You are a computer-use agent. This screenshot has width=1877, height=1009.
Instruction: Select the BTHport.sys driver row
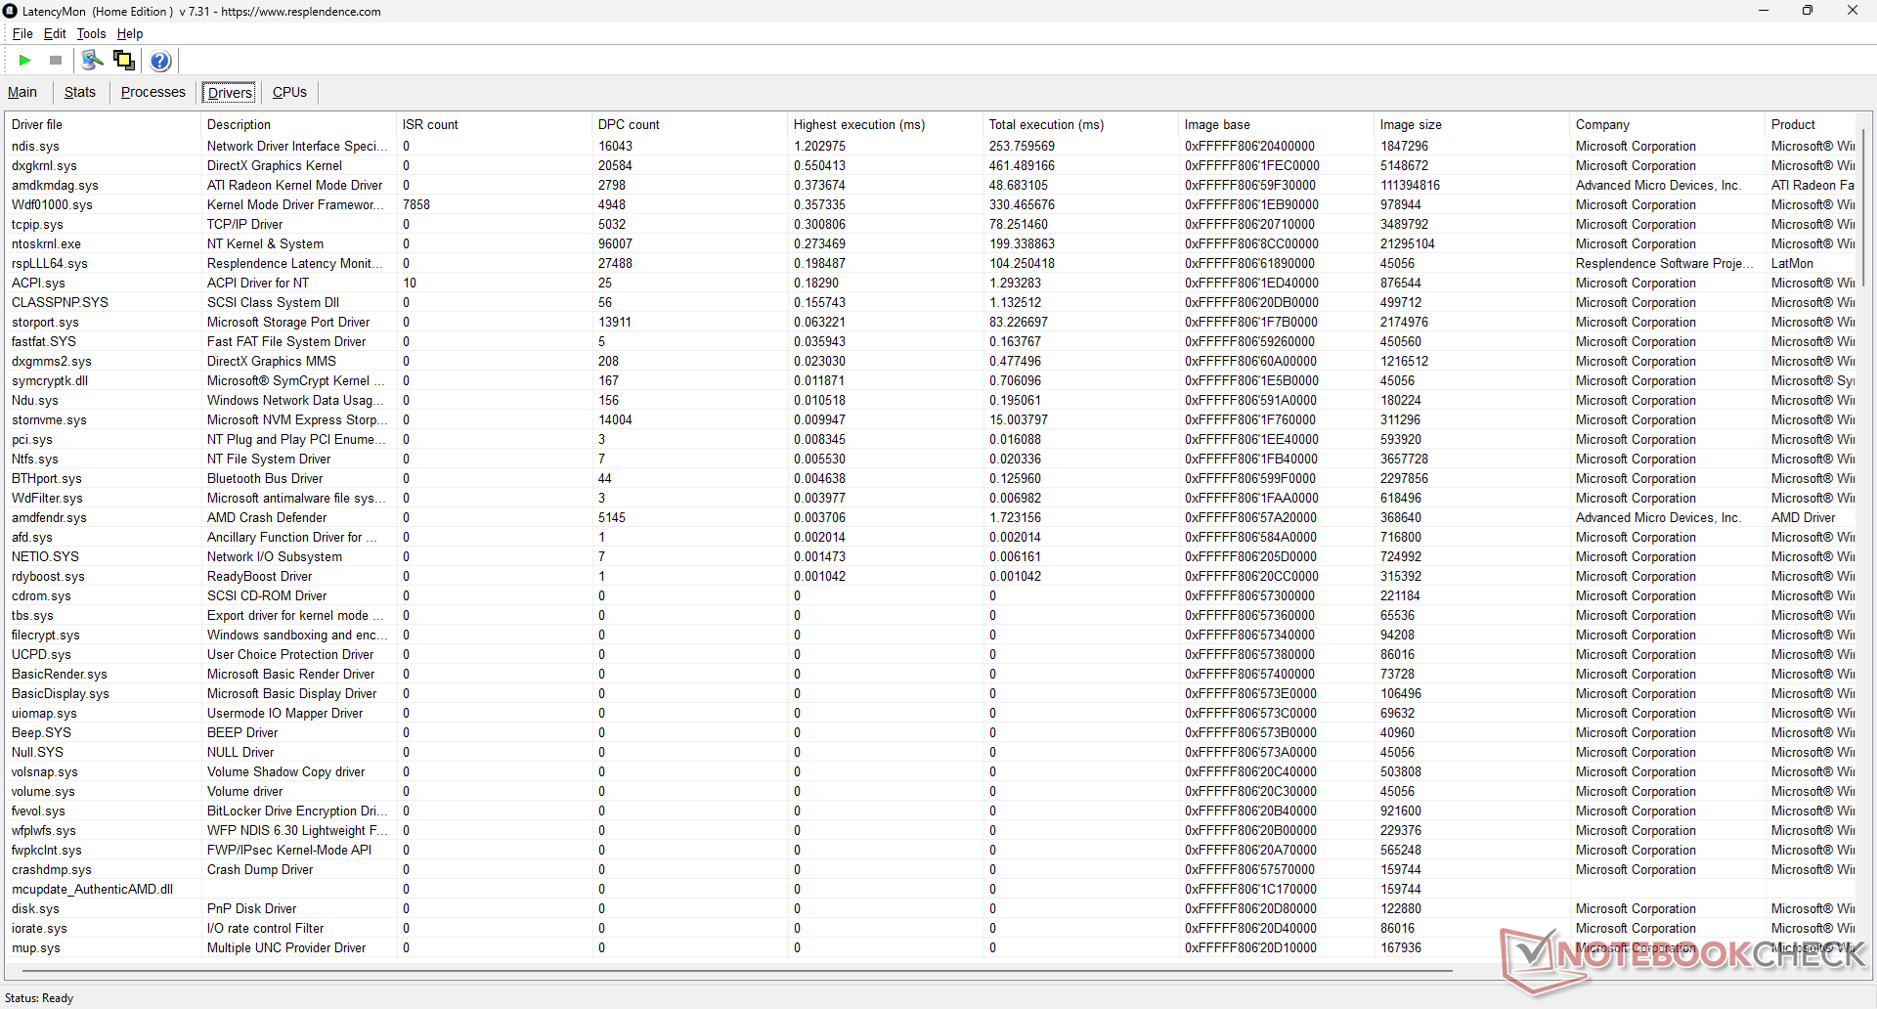coord(931,478)
